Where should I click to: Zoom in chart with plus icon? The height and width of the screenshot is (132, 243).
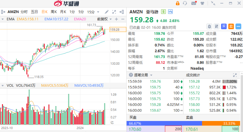116,19
